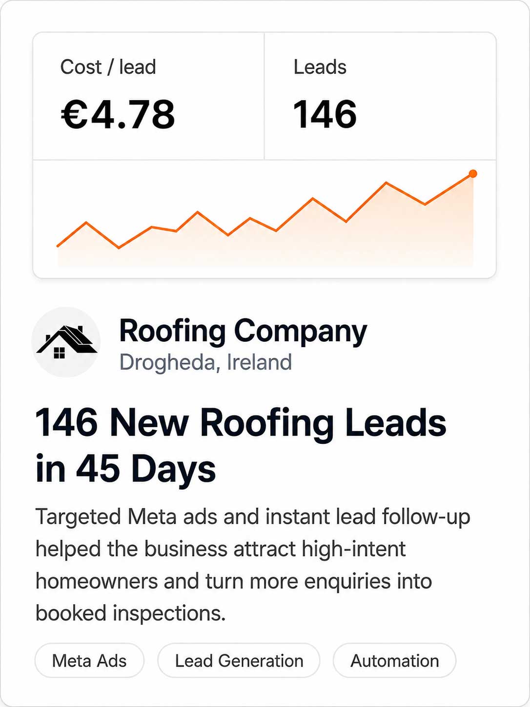Click the Leads metric card
This screenshot has height=707, width=530.
coord(380,96)
